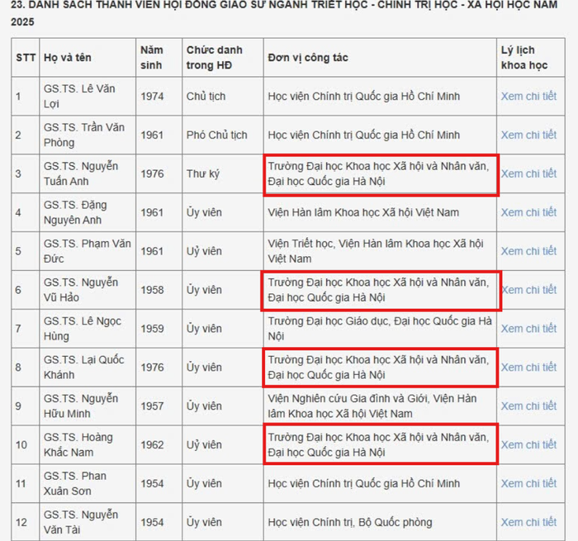Screen dimensions: 578x541
Task: Open Xem chi tiết link for Nguyễn Tuấn Anh
Action: (528, 173)
